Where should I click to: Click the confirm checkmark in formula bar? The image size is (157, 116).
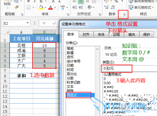coord(54,23)
